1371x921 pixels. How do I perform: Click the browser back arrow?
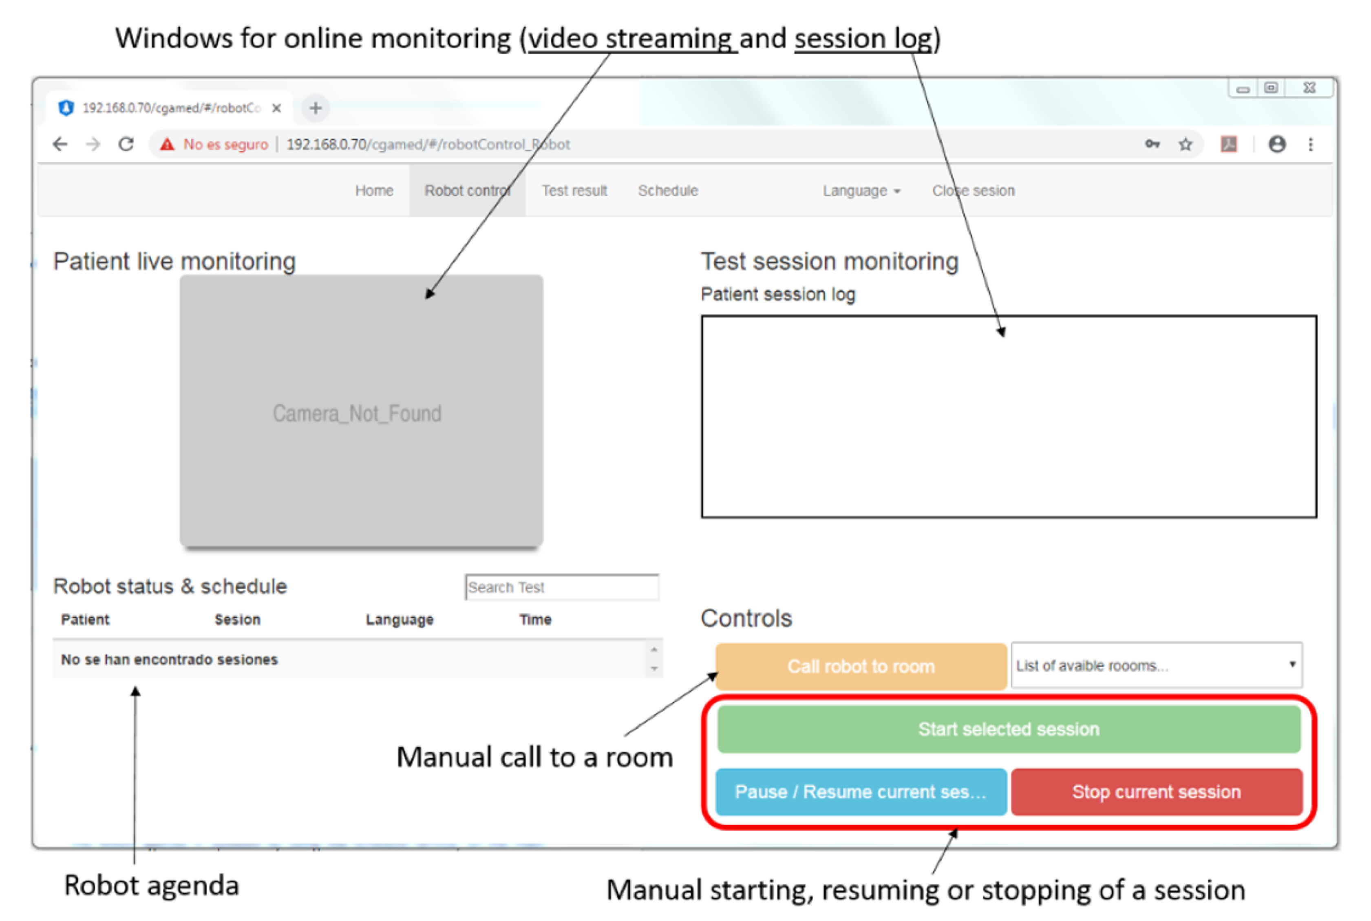coord(61,145)
